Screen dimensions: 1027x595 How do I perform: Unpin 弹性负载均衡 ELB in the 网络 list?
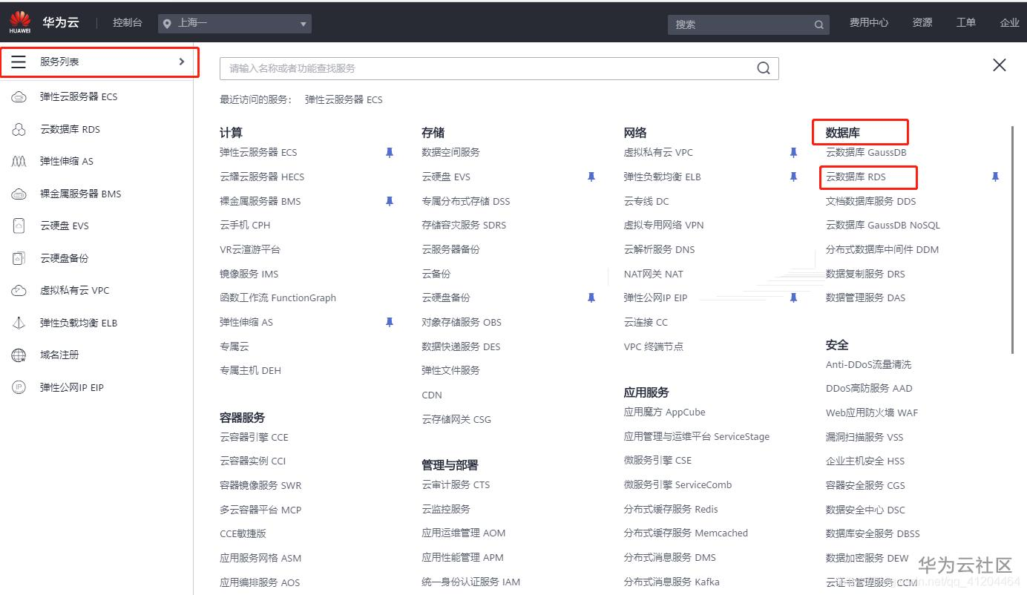pyautogui.click(x=793, y=177)
